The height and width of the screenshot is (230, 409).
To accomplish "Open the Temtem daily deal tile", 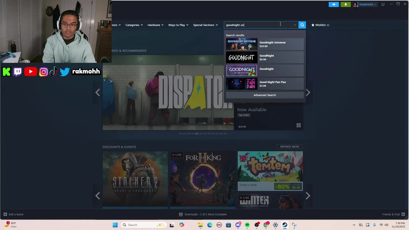I will pyautogui.click(x=270, y=171).
